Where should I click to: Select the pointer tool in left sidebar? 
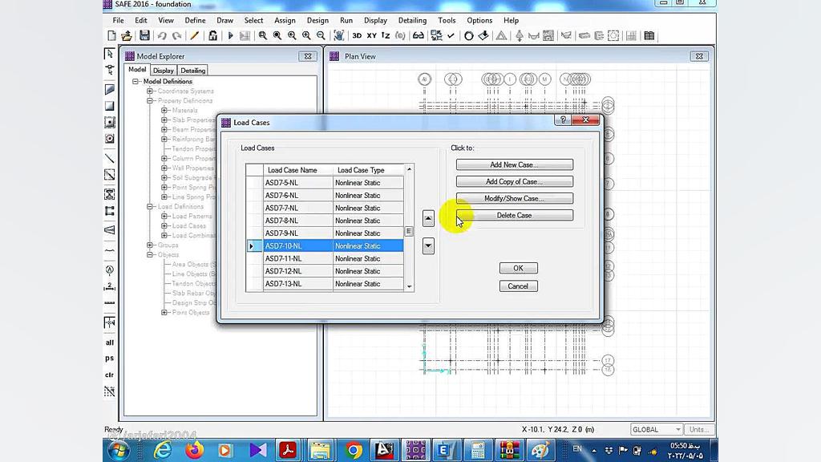[109, 54]
